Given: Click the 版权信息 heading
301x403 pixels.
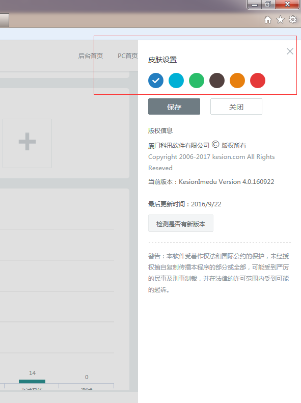Looking at the screenshot, I should 160,130.
